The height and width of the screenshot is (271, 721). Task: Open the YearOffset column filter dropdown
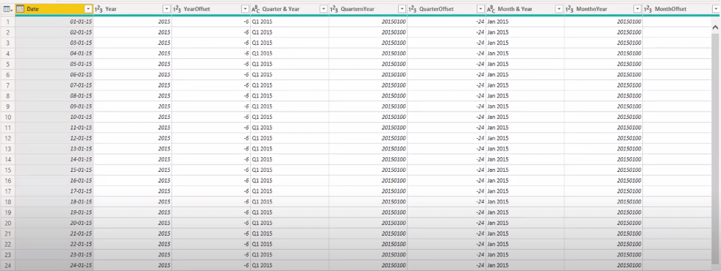click(x=245, y=10)
